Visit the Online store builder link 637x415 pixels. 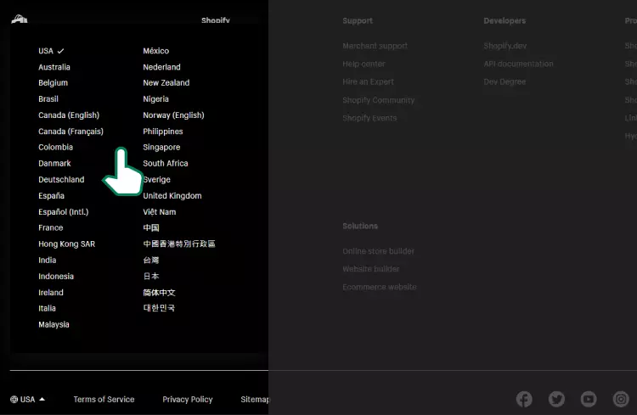pyautogui.click(x=378, y=251)
